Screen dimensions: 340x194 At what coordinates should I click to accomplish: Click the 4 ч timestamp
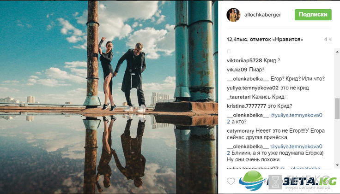(328, 39)
